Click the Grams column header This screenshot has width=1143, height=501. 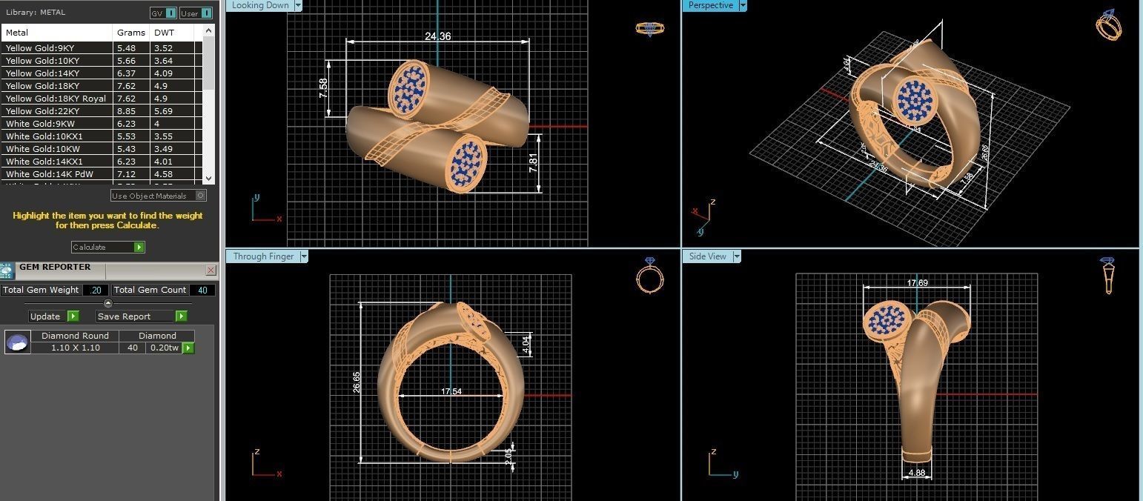[131, 33]
